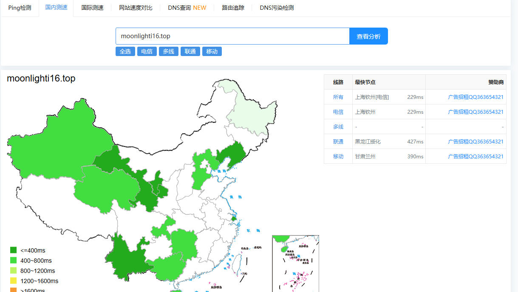Select the 上海钦州 node in the 电信 row
This screenshot has height=292, width=518.
[365, 112]
